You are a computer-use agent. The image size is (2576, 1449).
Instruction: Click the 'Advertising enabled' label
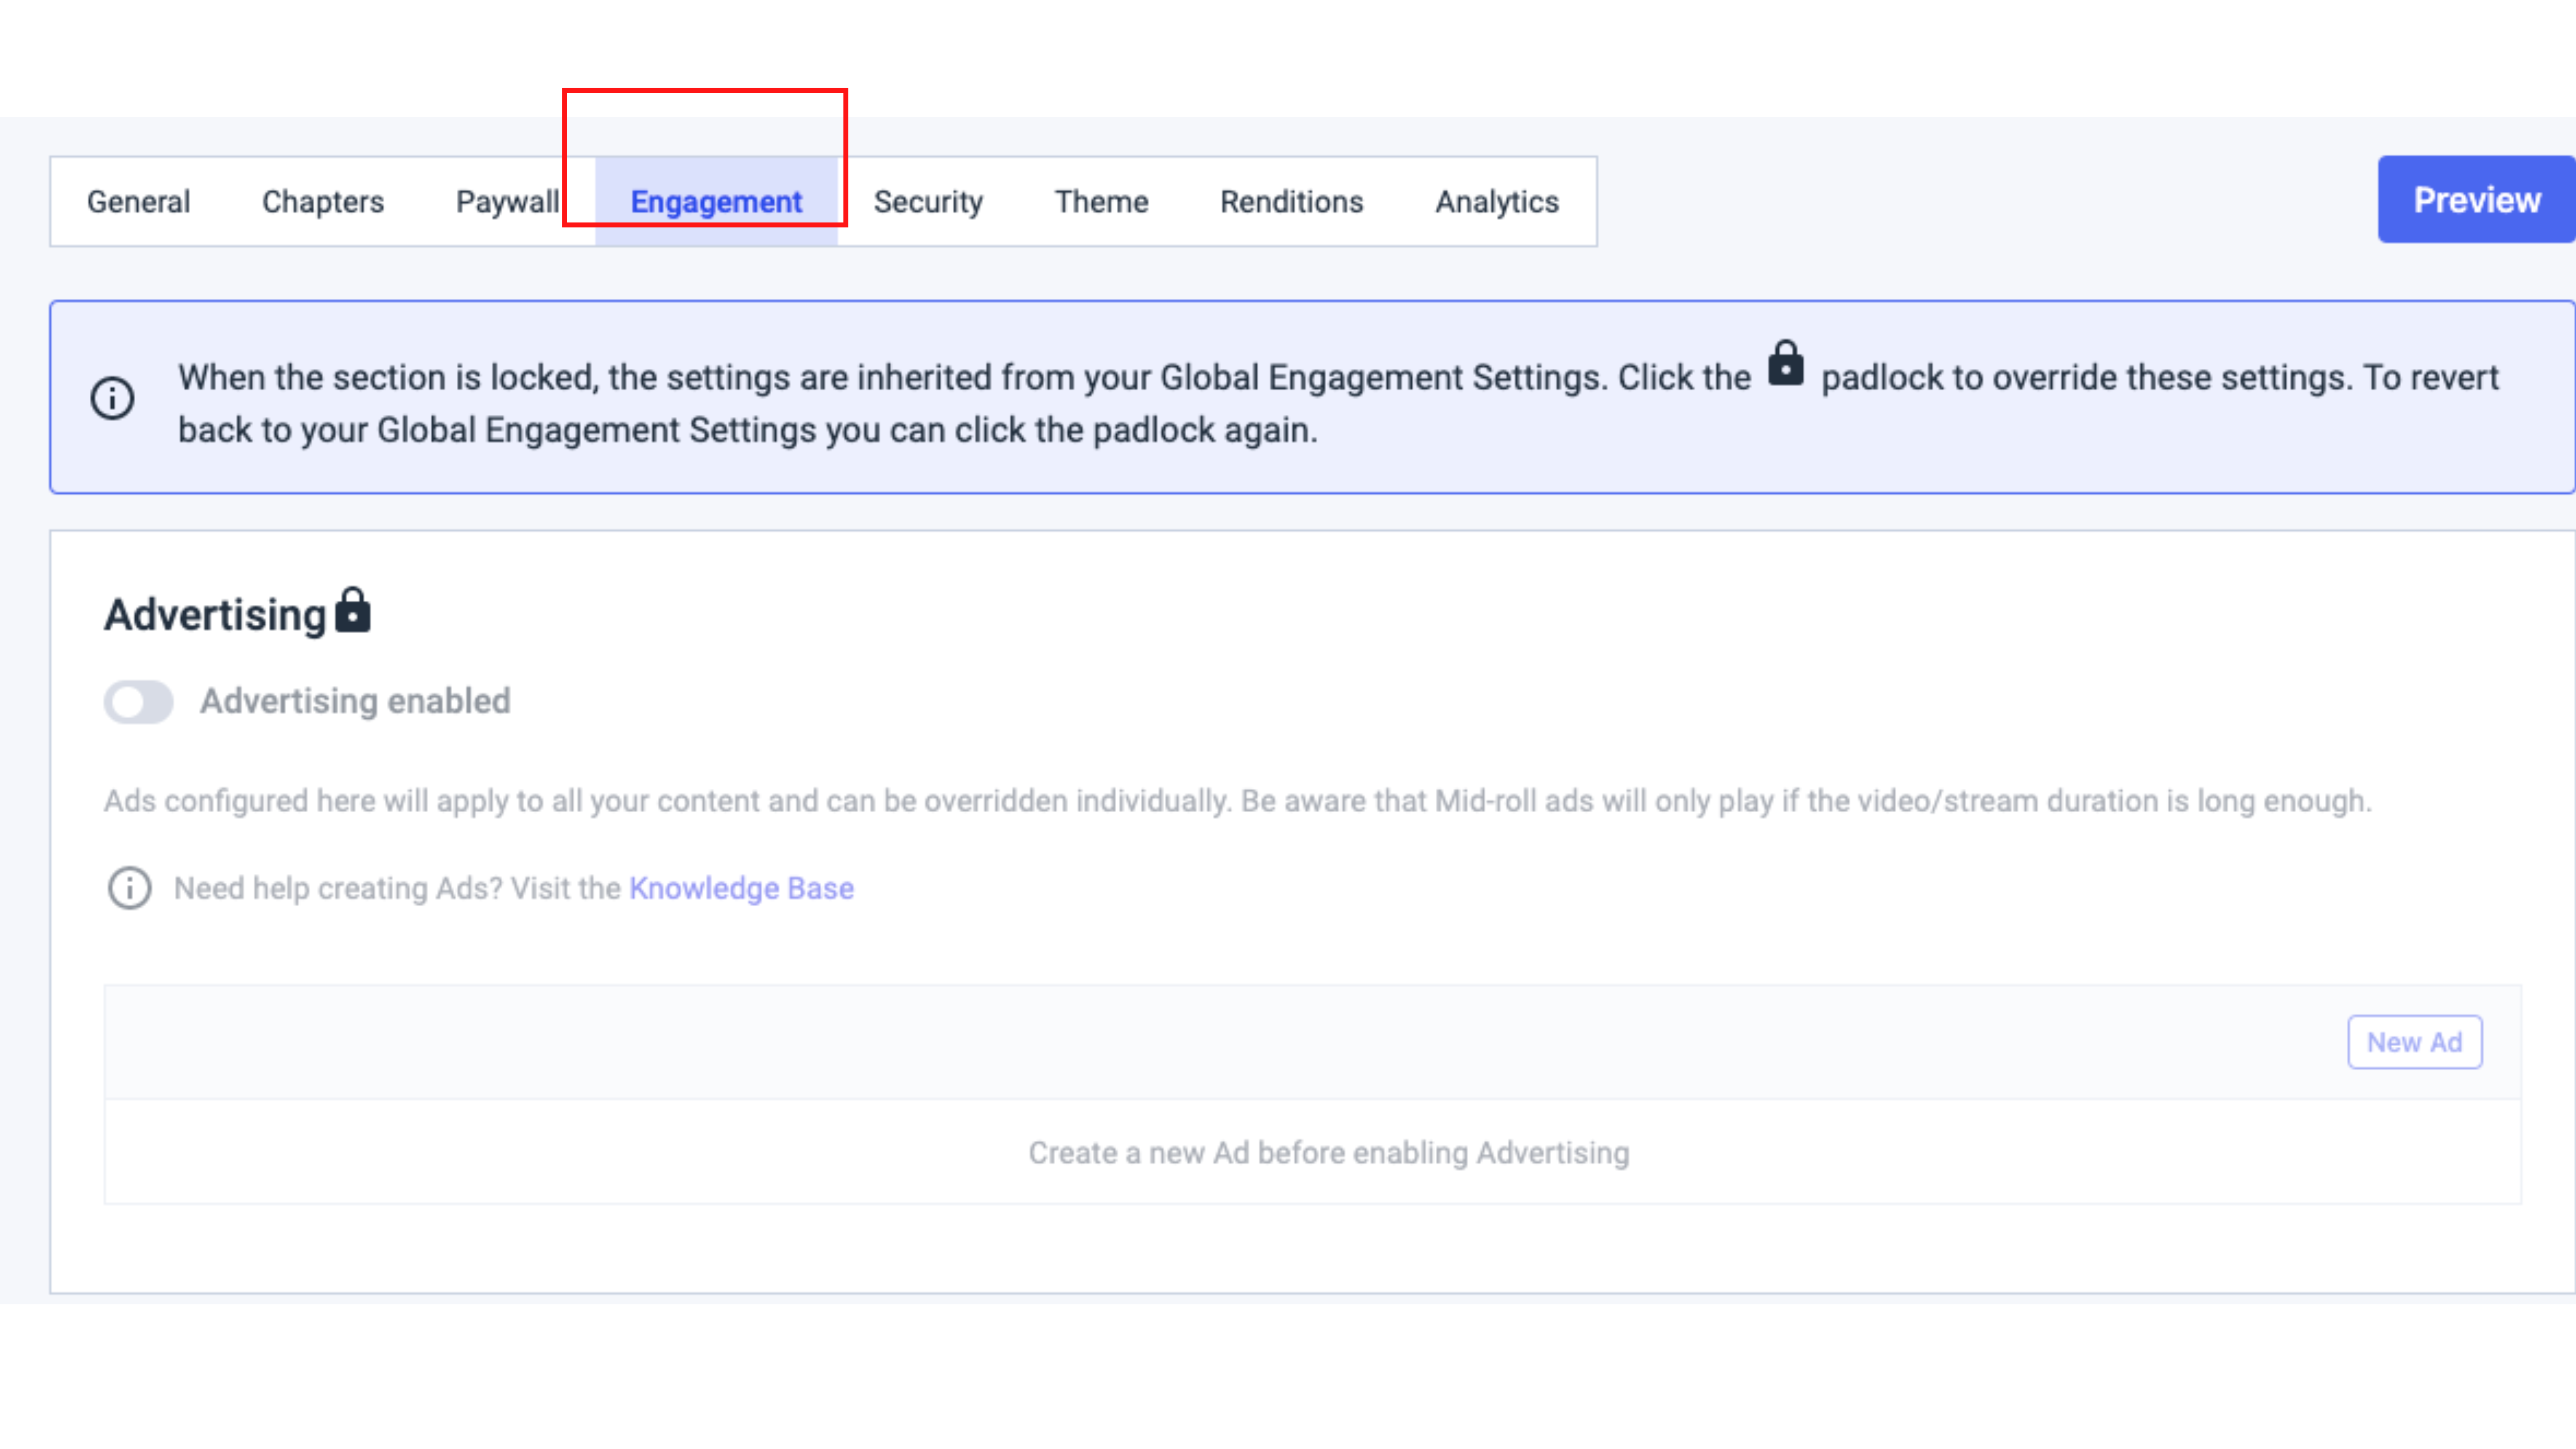click(x=355, y=701)
